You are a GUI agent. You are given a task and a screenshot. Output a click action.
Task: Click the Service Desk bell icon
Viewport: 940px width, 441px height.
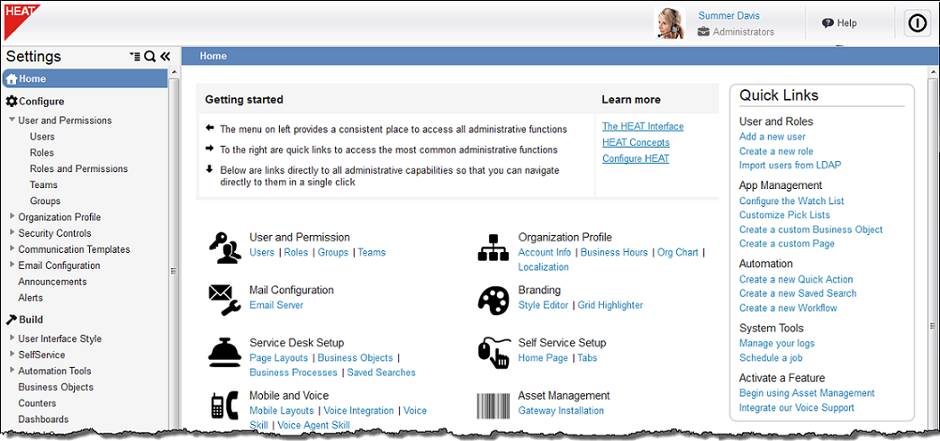(x=224, y=352)
